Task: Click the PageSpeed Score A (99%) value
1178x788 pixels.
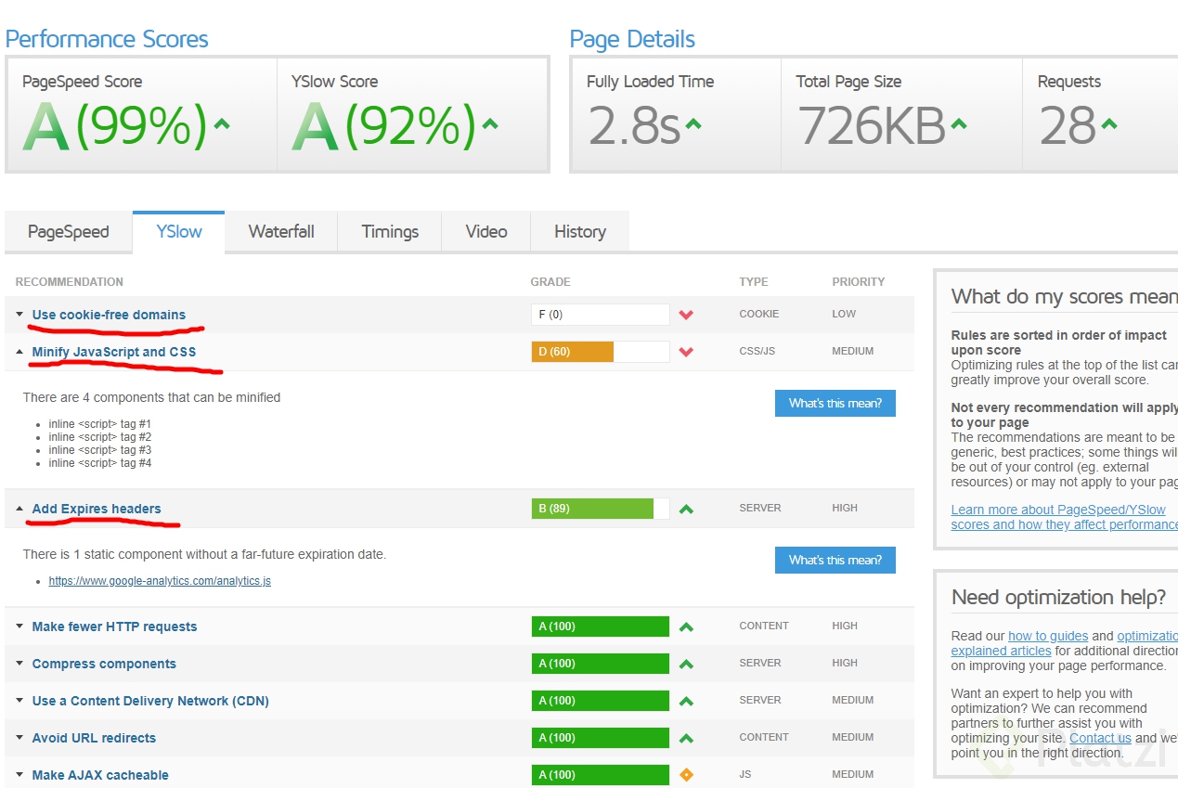Action: tap(114, 125)
